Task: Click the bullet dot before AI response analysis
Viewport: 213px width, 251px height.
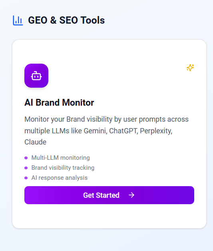Action: [26, 178]
